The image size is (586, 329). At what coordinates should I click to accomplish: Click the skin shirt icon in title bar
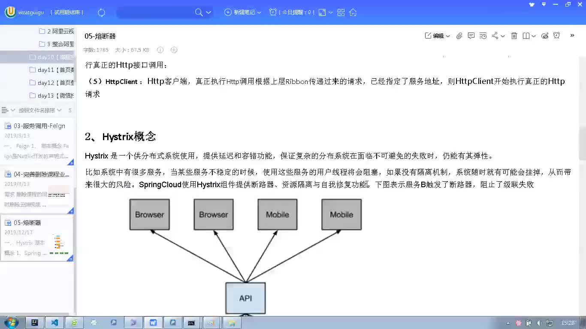point(532,4)
